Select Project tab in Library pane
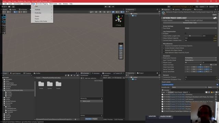 click(95, 119)
